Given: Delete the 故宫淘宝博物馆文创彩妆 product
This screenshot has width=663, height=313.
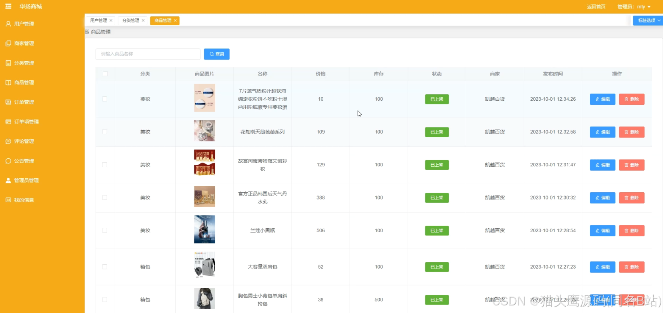Looking at the screenshot, I should 631,165.
